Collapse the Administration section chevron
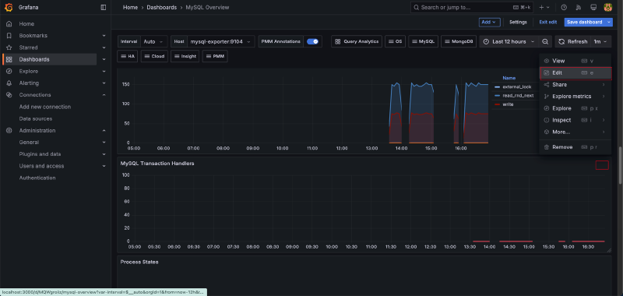 104,130
